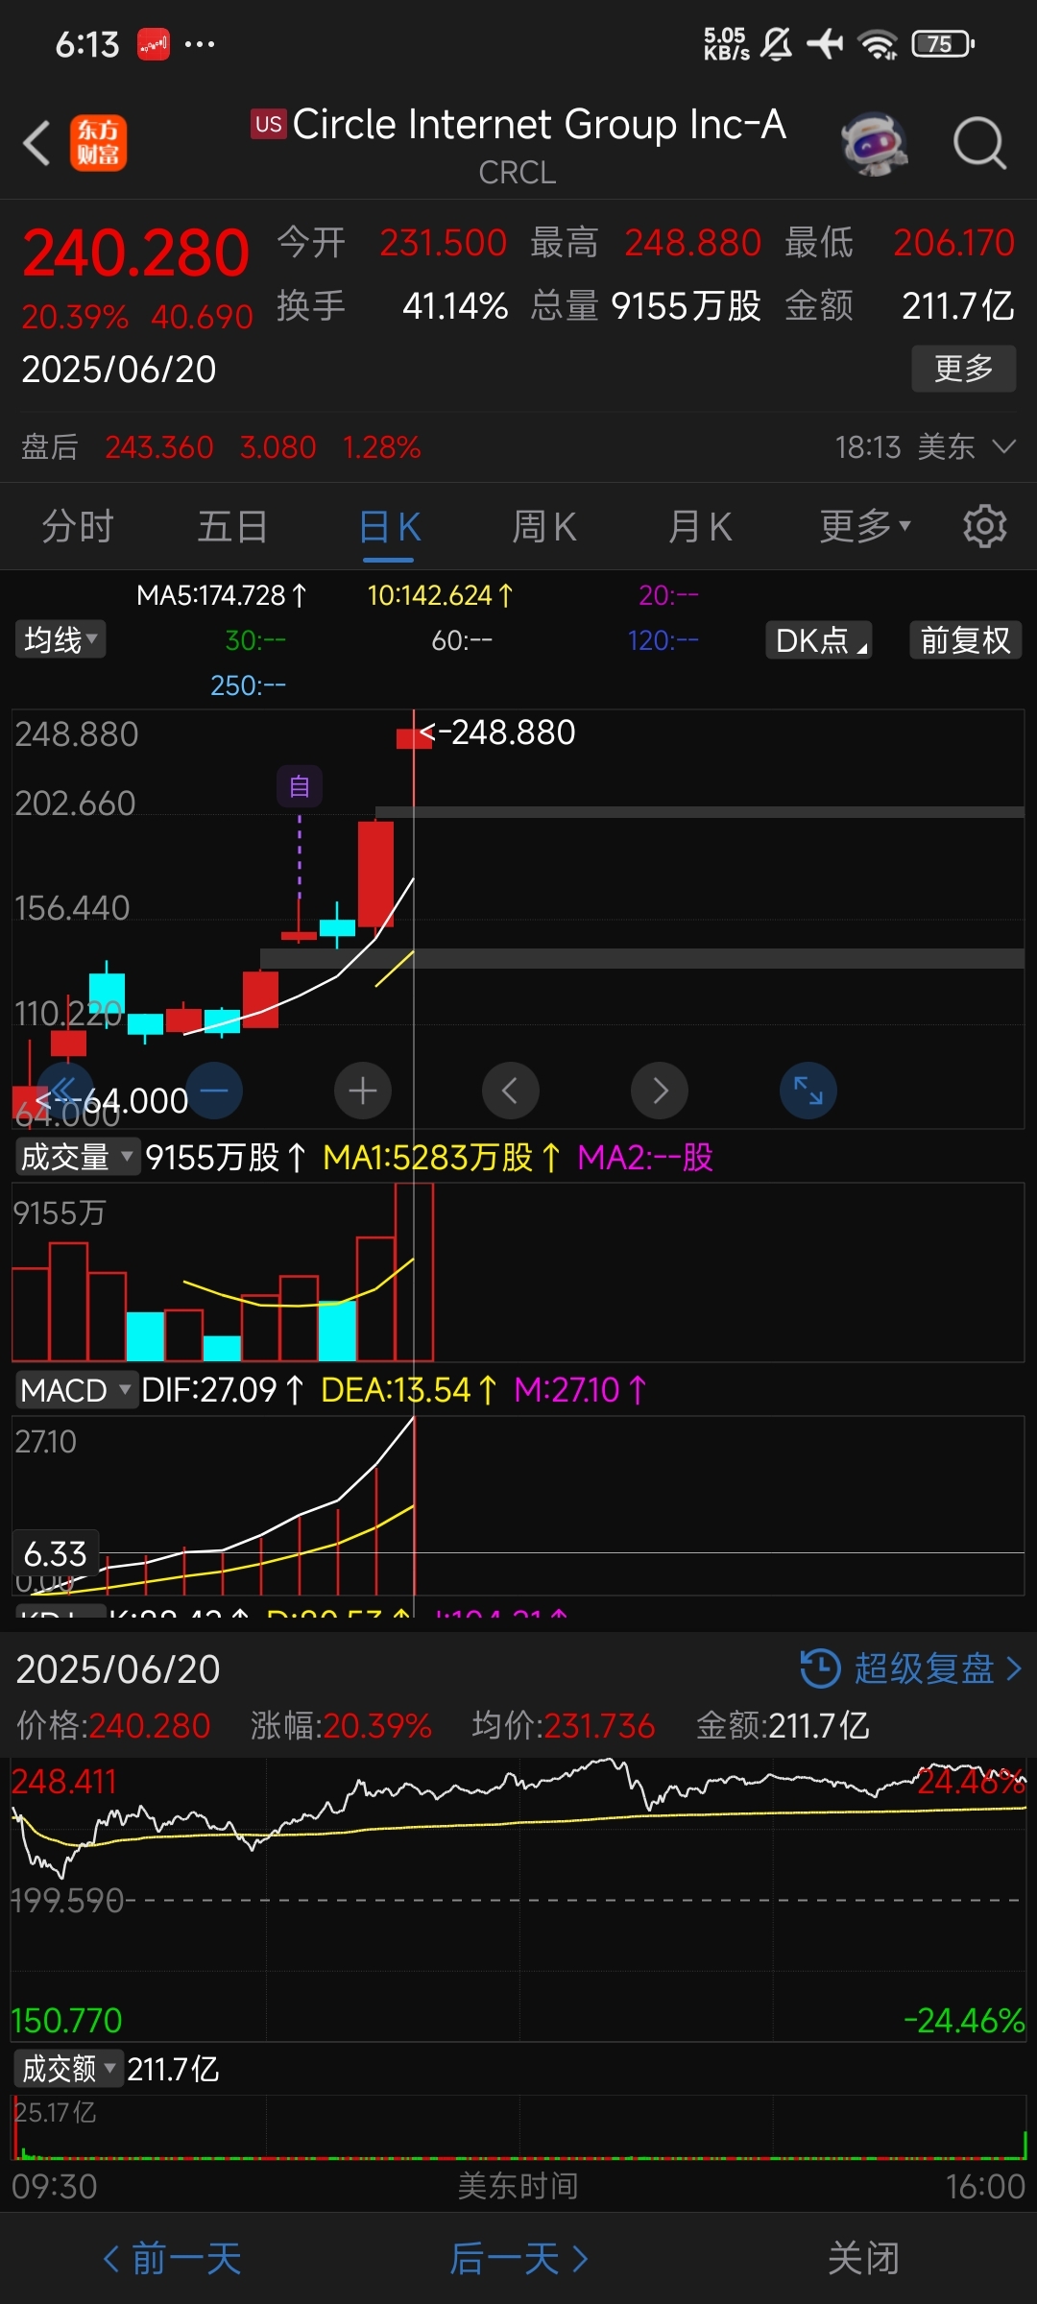Viewport: 1037px width, 2304px height.
Task: Change the 前复权 adjustment setting
Action: [966, 640]
